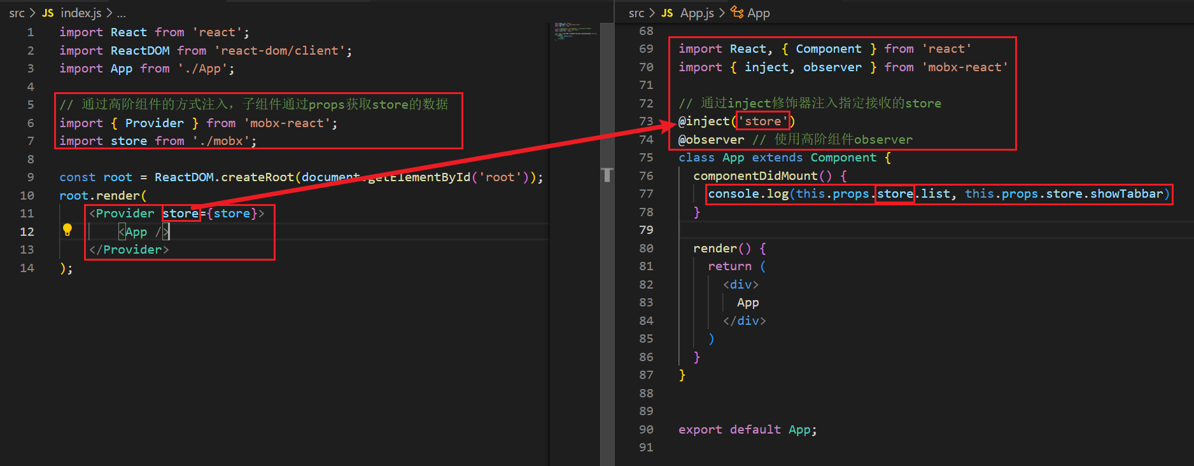Click the './App' import path on line 3
1194x466 pixels.
coord(202,68)
